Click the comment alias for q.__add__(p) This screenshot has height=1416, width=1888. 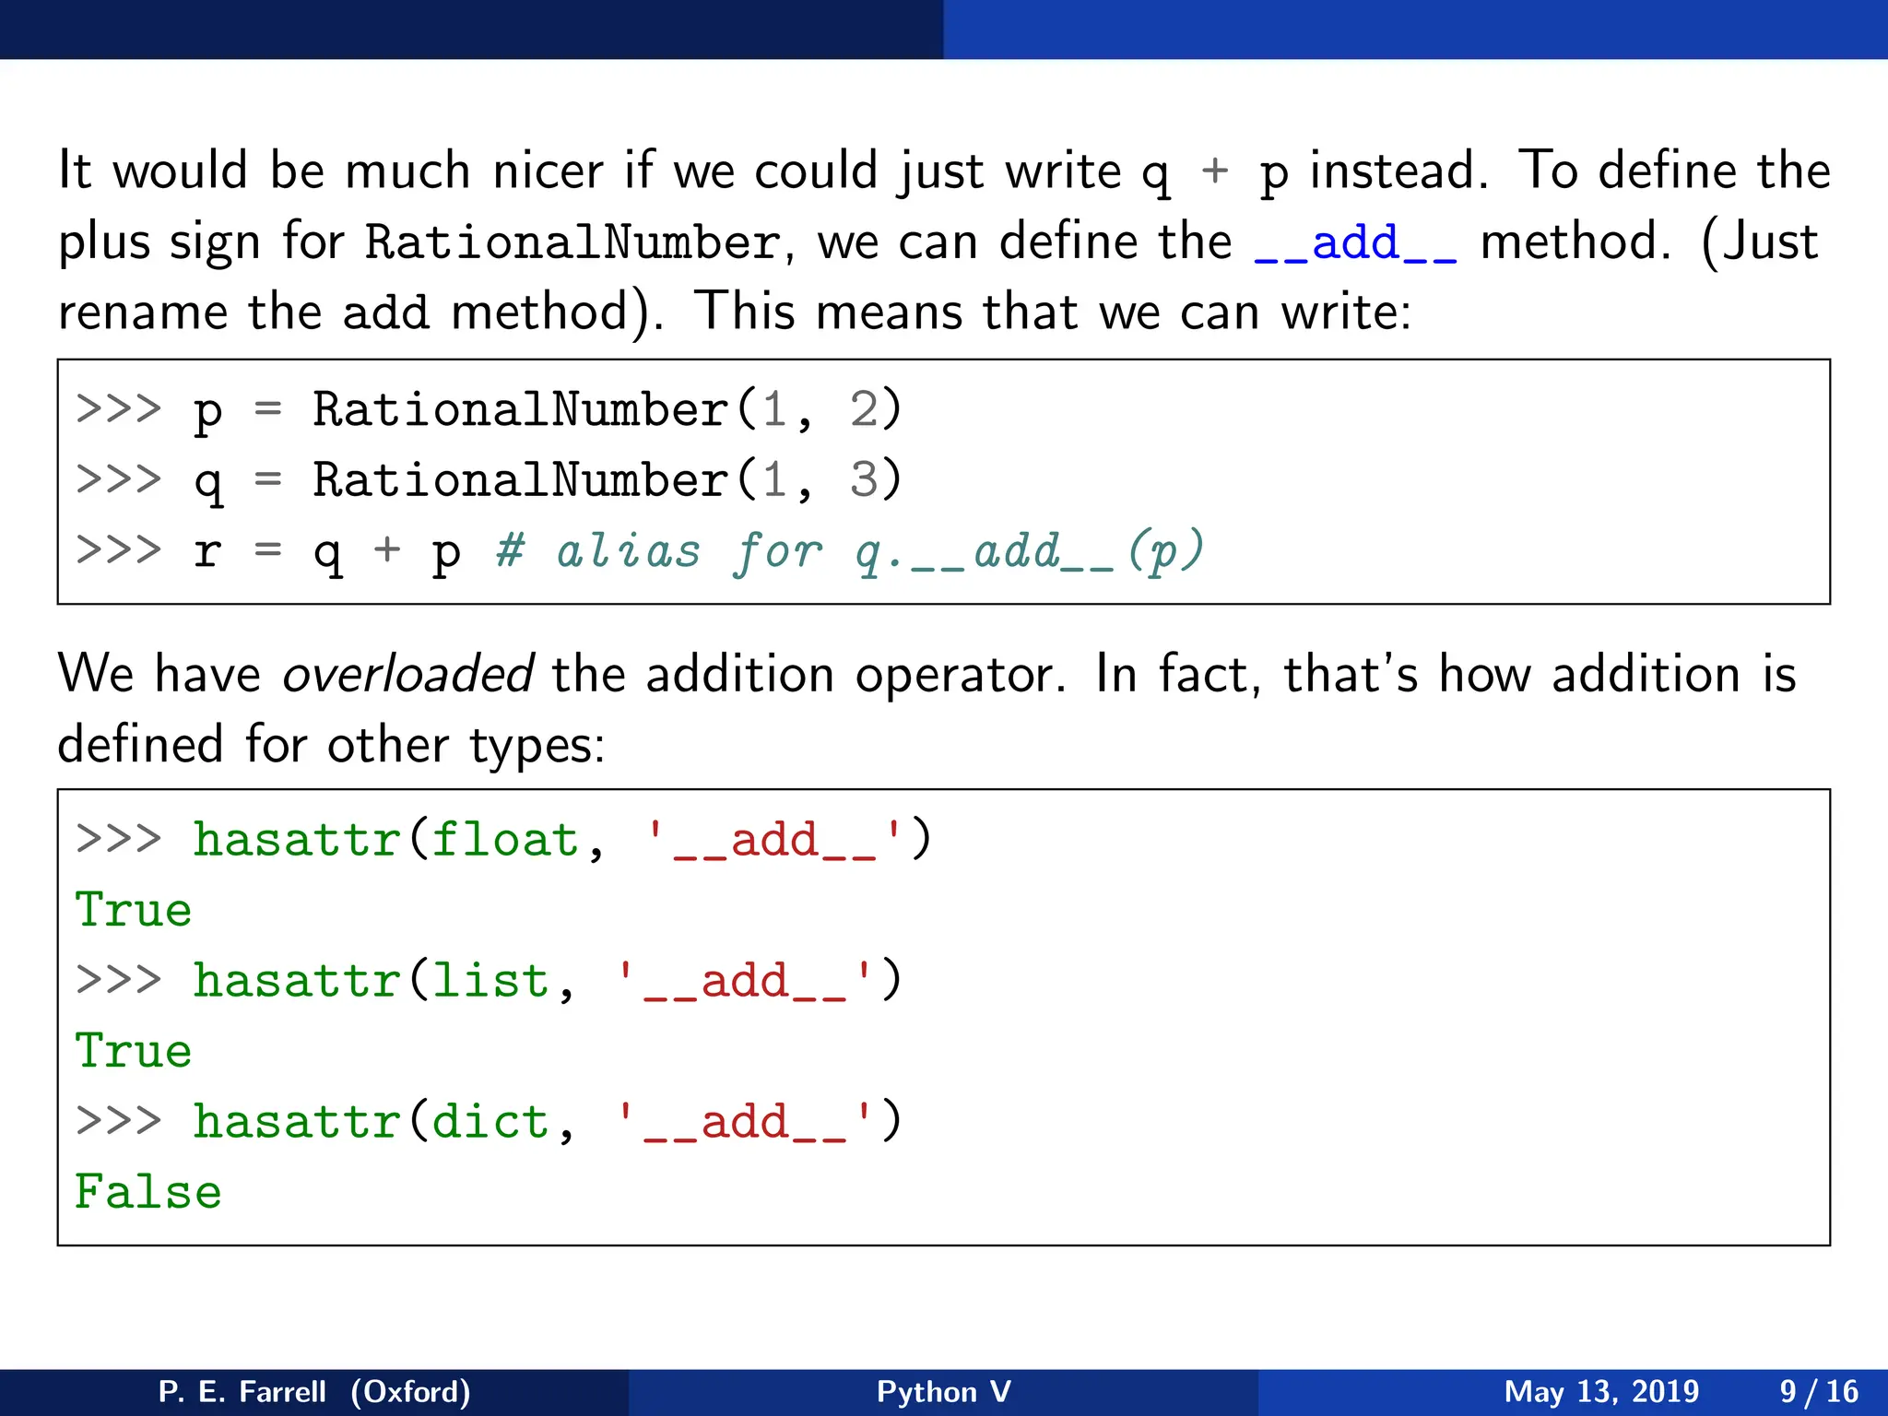(850, 551)
